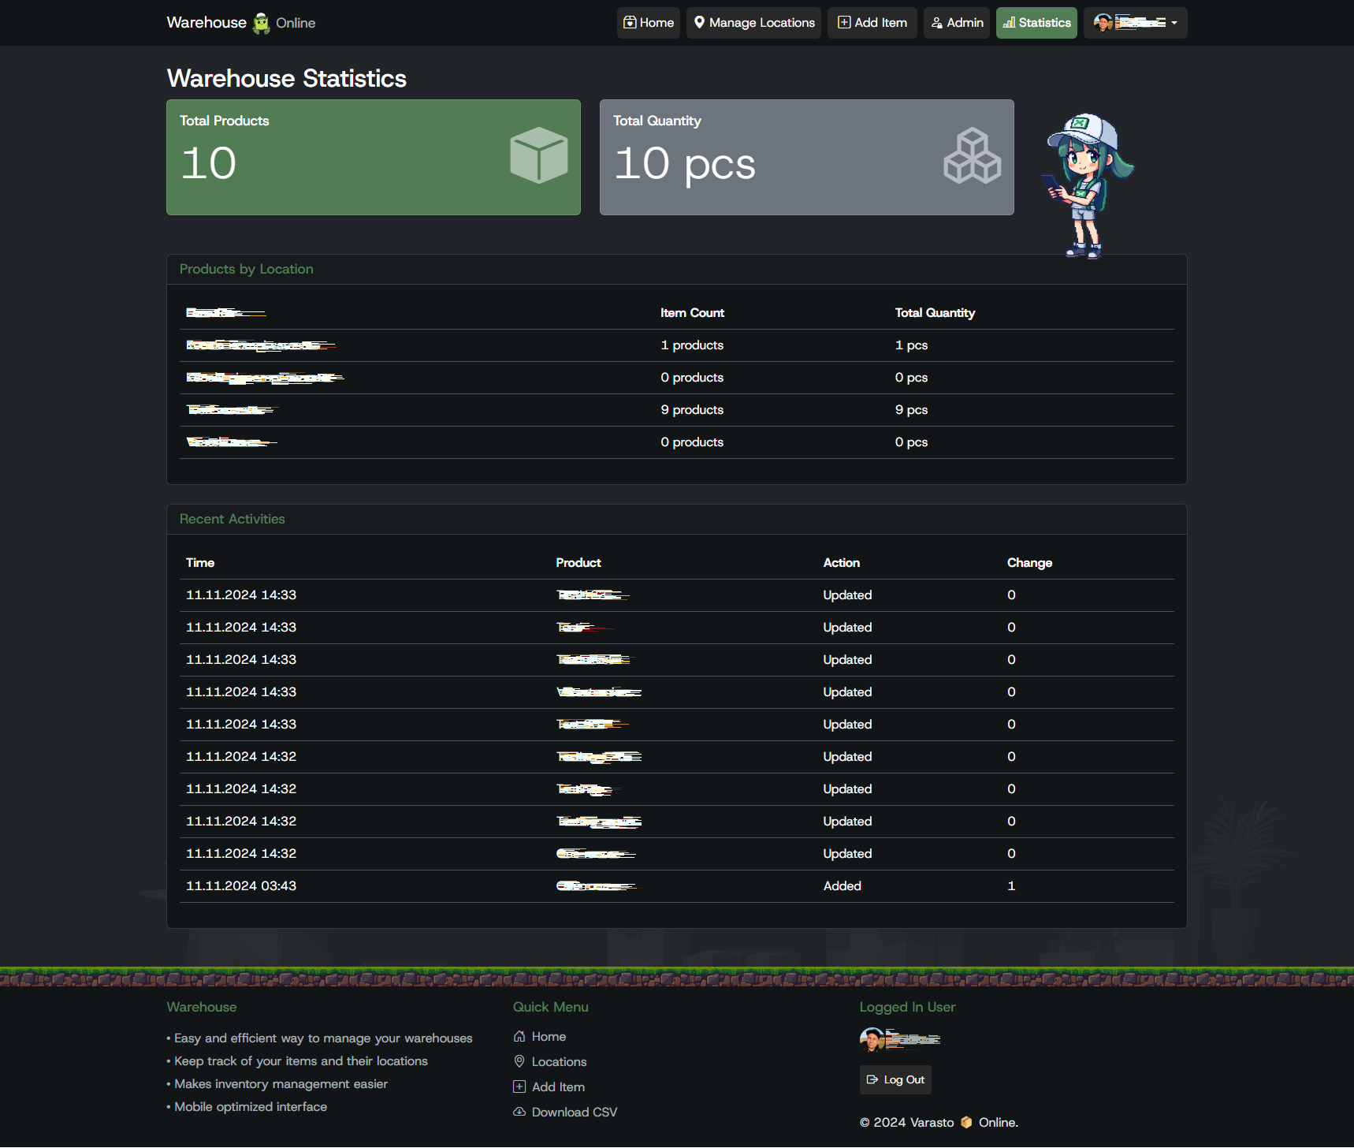The image size is (1354, 1148).
Task: Open the Admin section
Action: (x=956, y=23)
